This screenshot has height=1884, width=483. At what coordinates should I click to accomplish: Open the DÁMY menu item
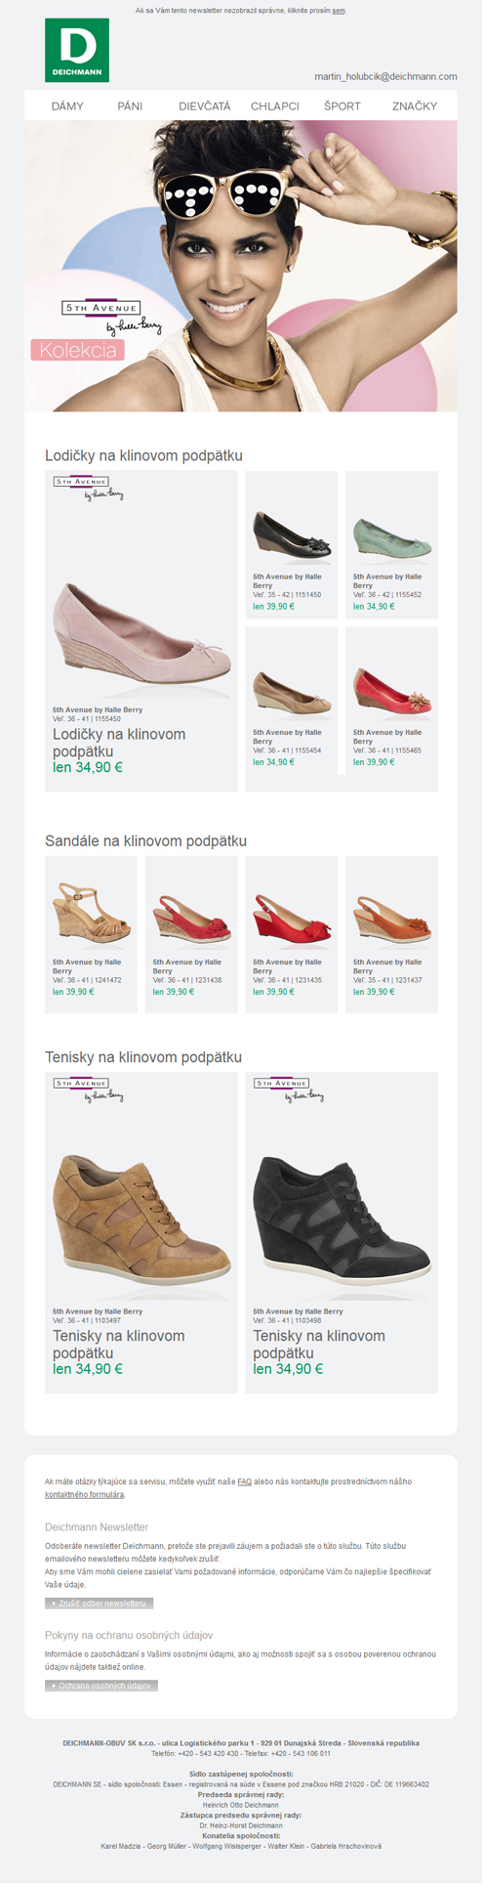tap(67, 107)
